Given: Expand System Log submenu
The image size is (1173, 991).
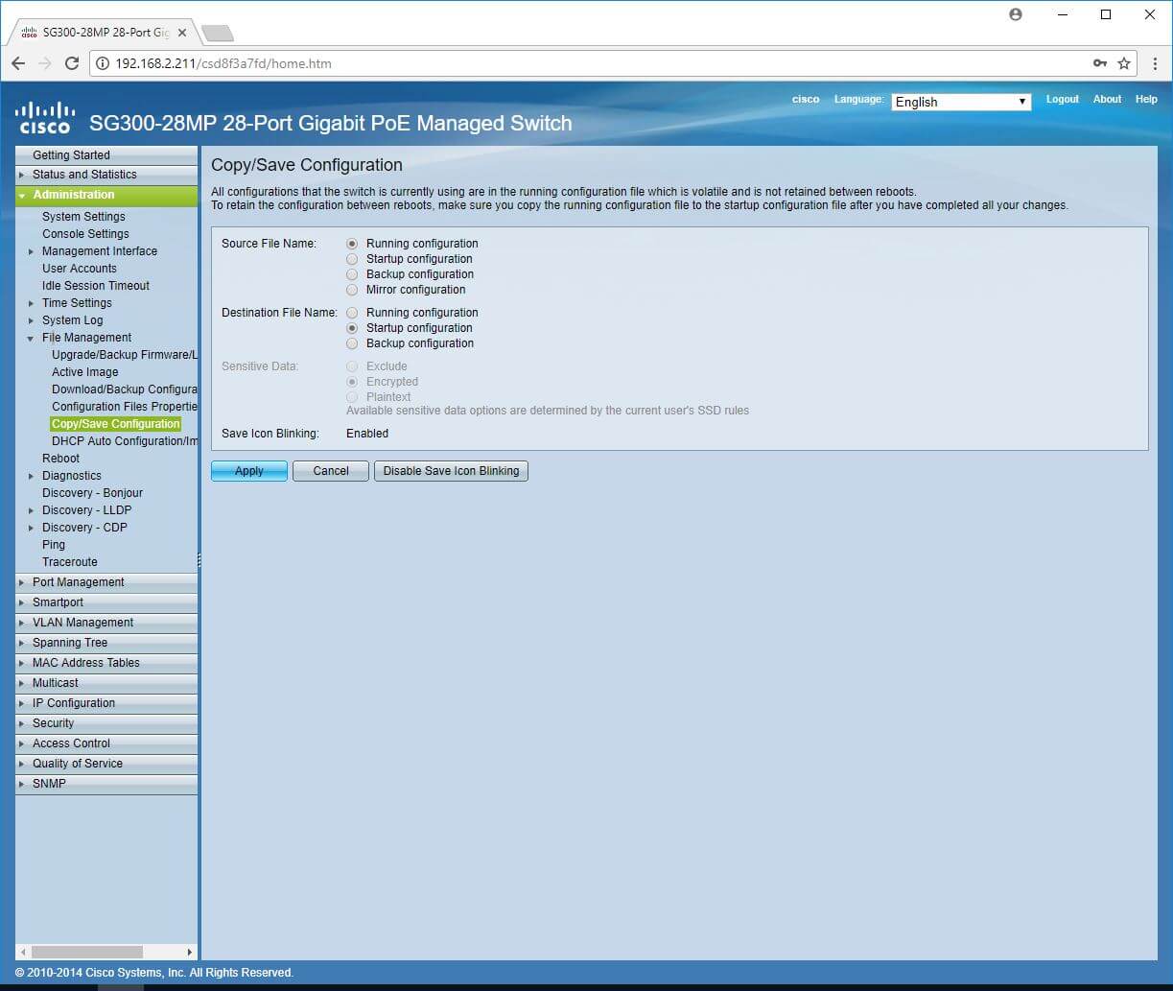Looking at the screenshot, I should coord(32,320).
